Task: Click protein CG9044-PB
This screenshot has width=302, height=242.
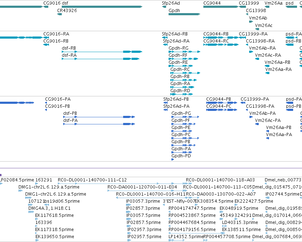Action: [219, 99]
